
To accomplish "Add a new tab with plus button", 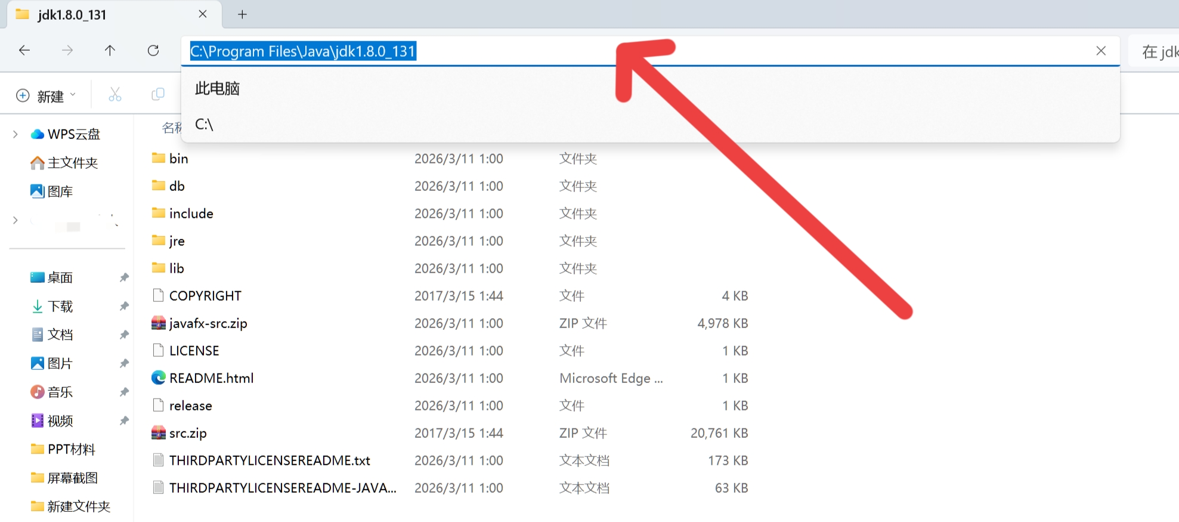I will (242, 14).
